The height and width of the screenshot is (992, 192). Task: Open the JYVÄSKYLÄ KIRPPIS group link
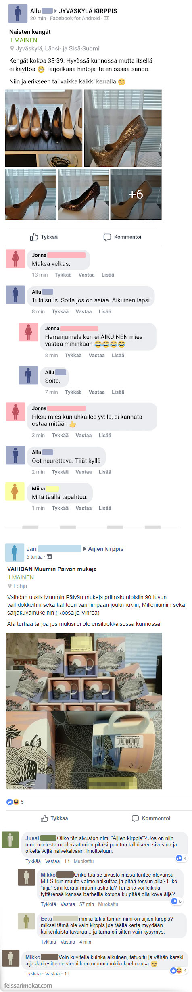click(x=88, y=11)
